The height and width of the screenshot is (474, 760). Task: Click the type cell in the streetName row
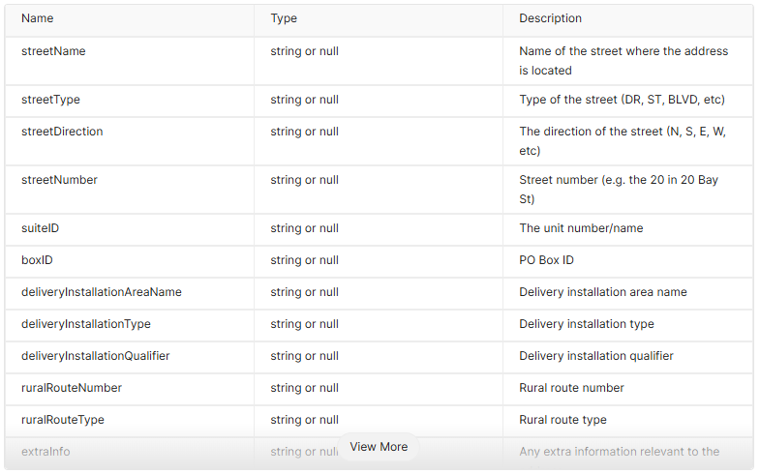tap(304, 51)
